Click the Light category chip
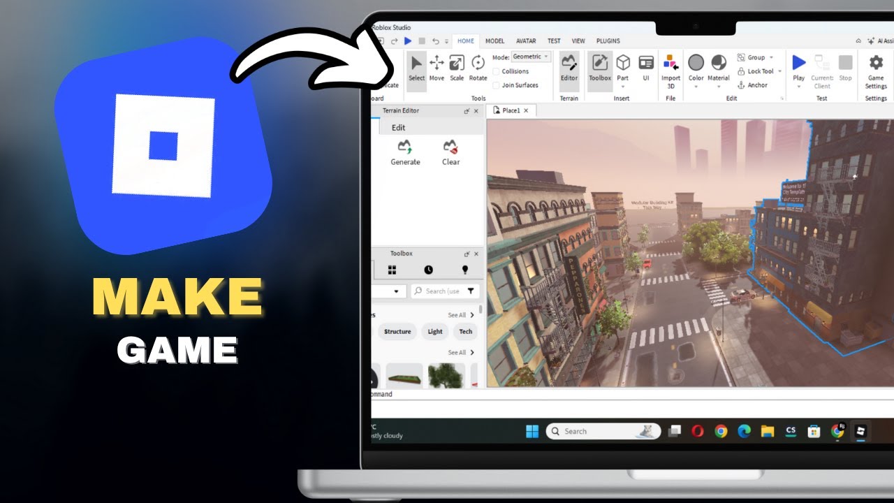 [x=435, y=332]
